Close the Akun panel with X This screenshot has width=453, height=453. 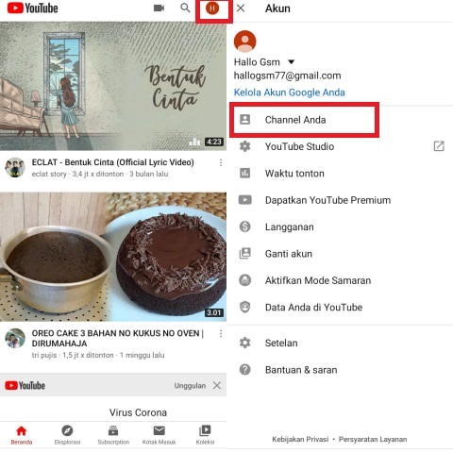coord(241,8)
